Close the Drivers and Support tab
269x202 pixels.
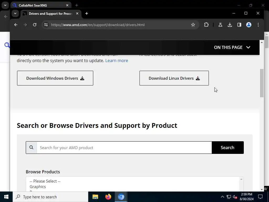coord(77,13)
